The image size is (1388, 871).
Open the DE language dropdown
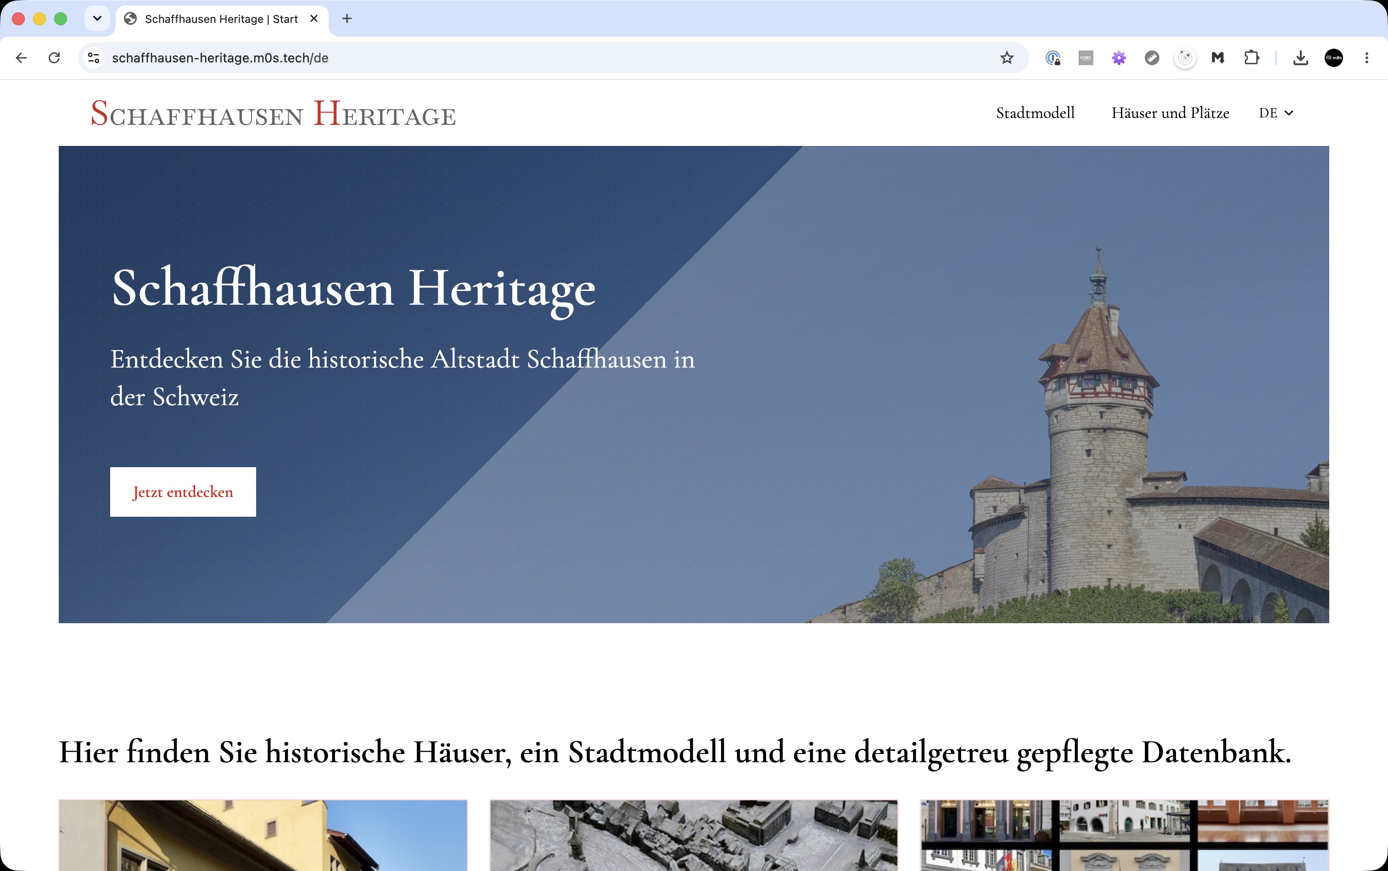pos(1276,113)
